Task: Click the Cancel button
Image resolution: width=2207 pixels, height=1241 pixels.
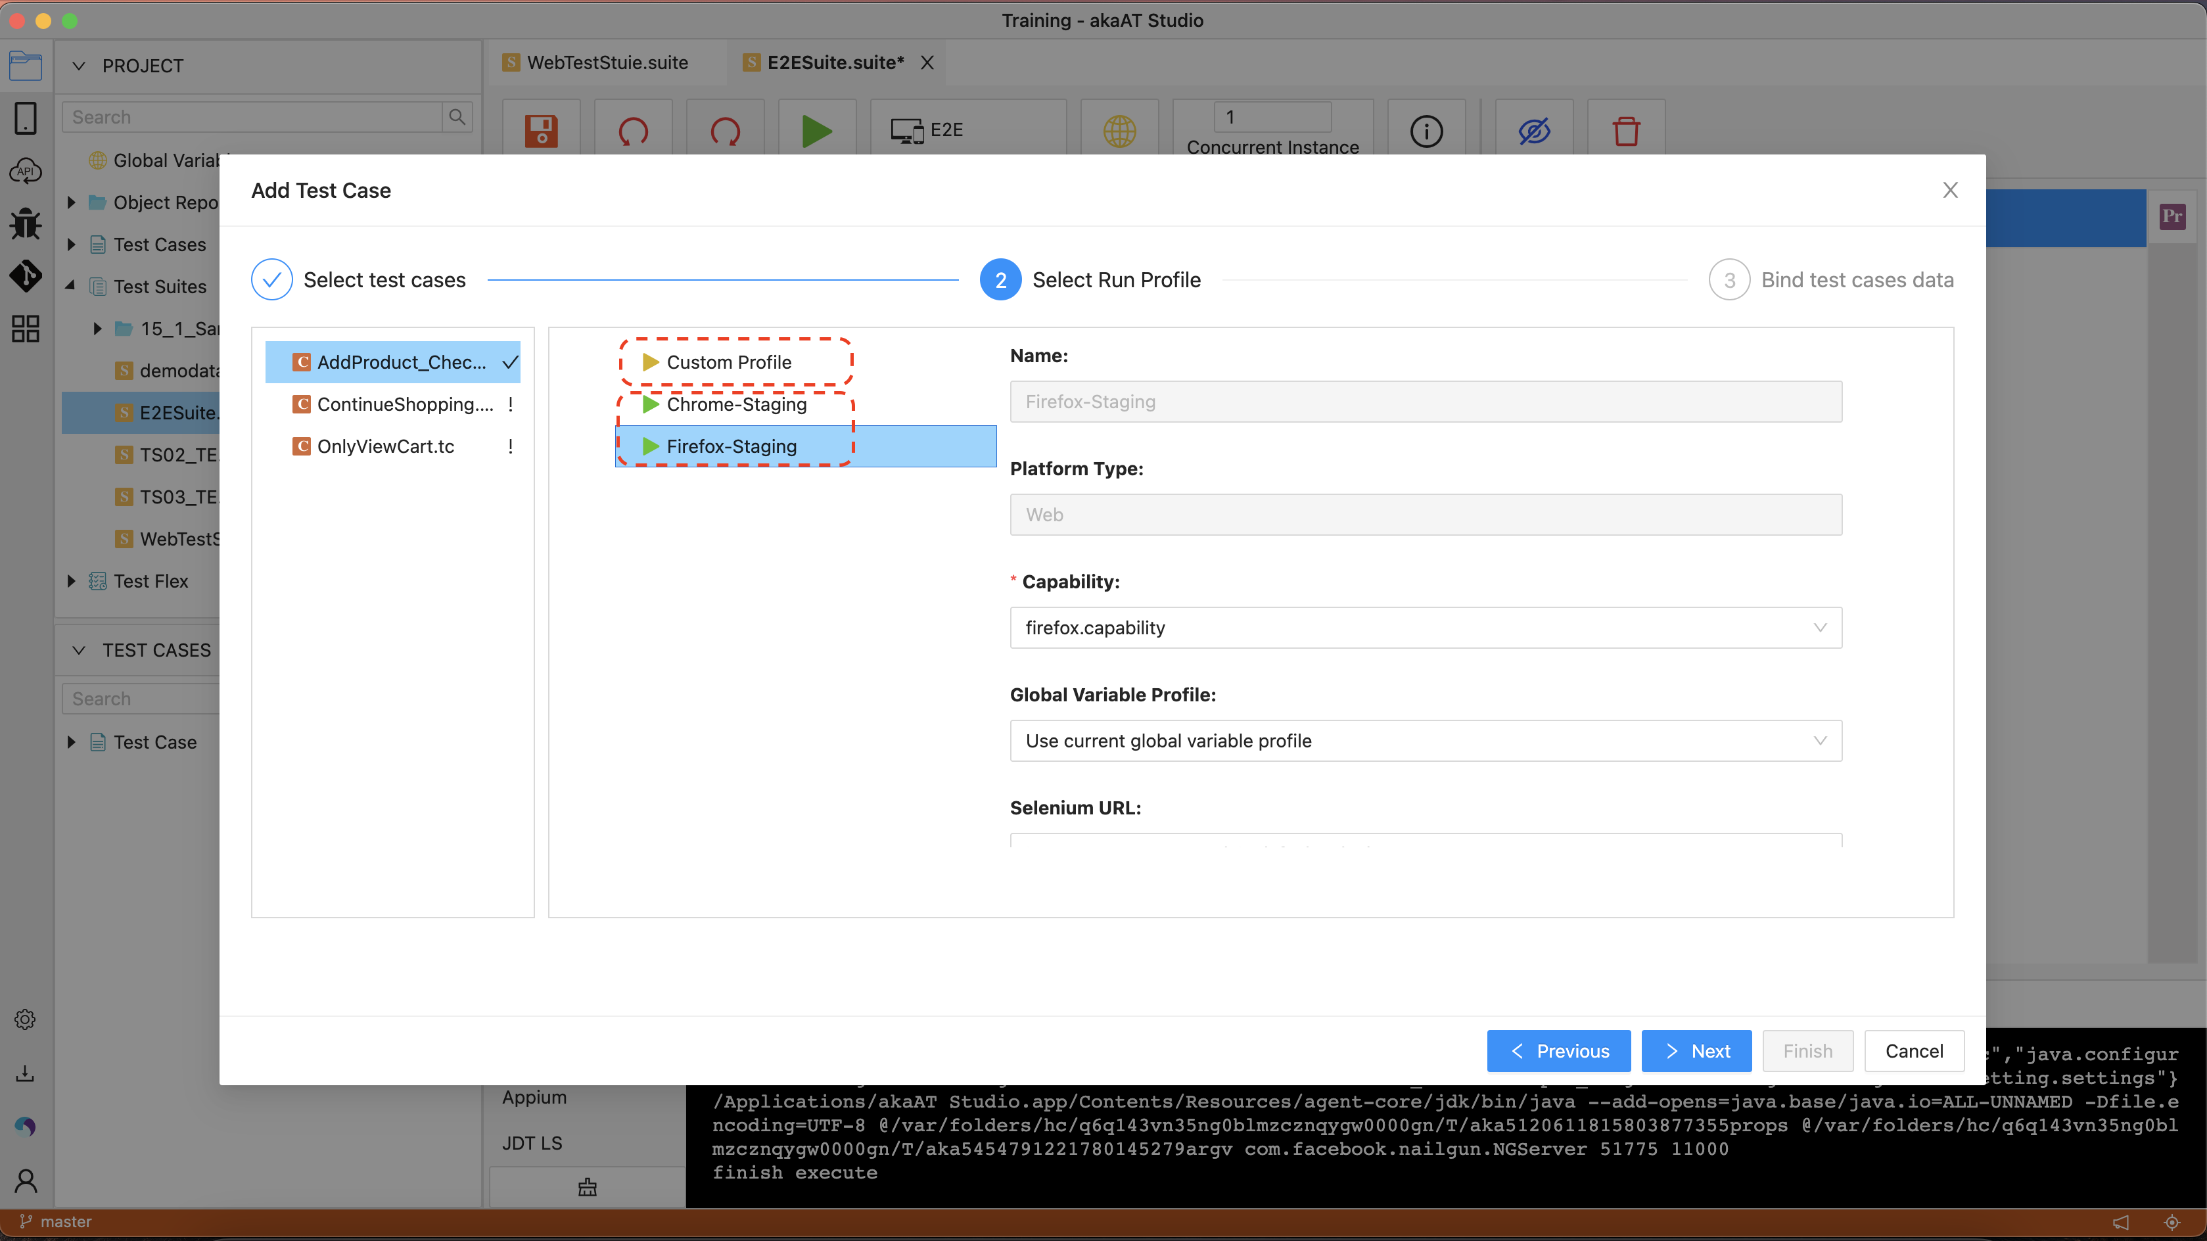Action: [x=1914, y=1052]
